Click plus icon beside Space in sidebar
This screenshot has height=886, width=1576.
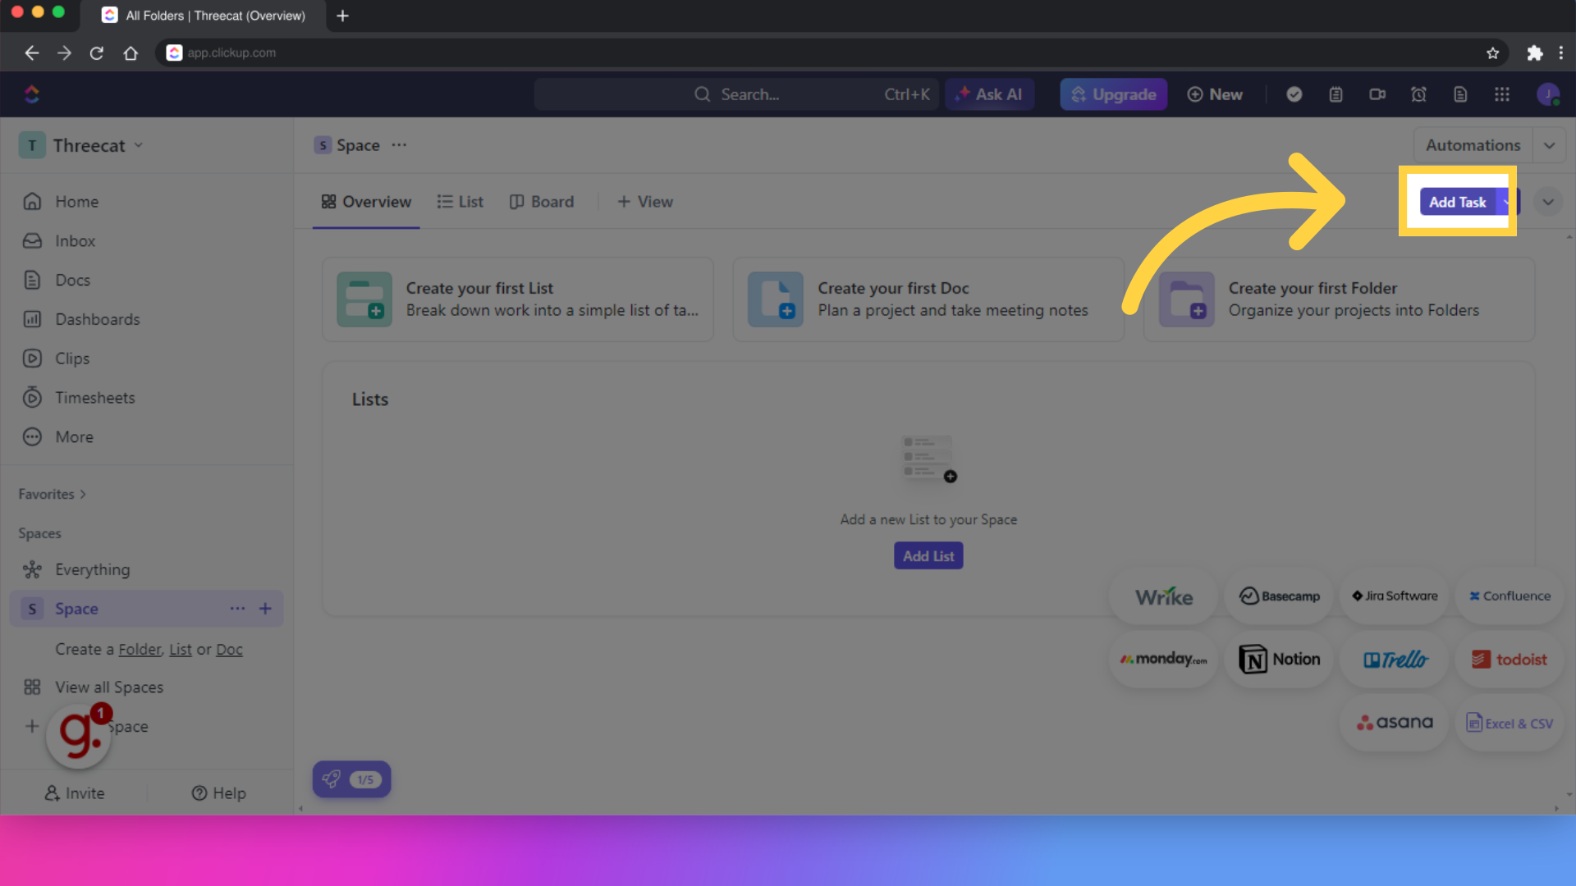pyautogui.click(x=265, y=609)
